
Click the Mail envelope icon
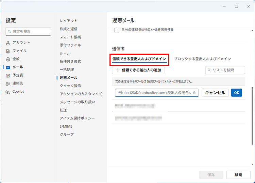point(8,67)
